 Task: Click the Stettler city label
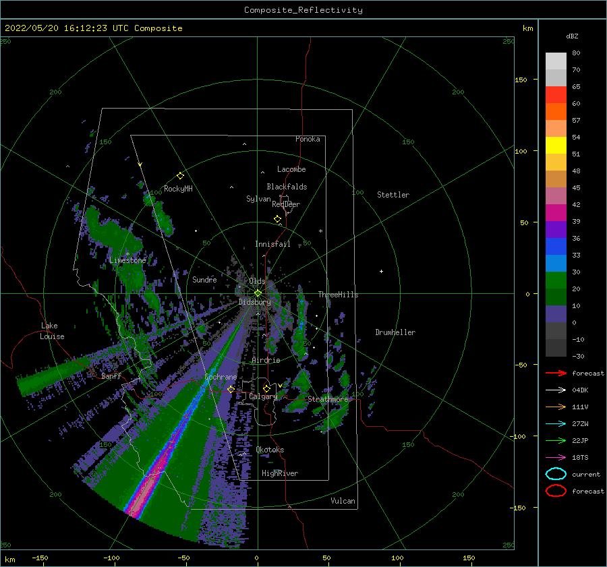[393, 195]
